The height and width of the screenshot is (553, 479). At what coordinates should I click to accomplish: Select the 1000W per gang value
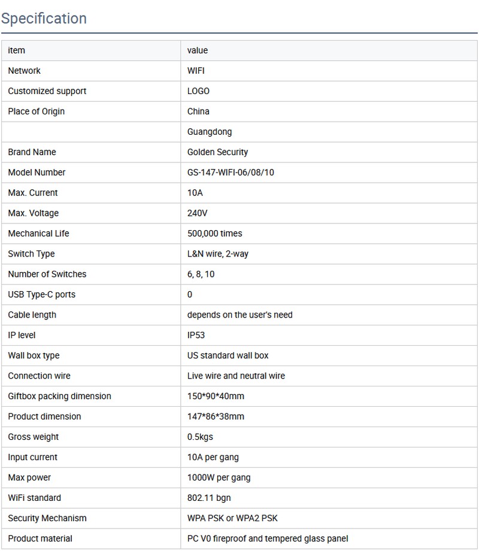(219, 478)
